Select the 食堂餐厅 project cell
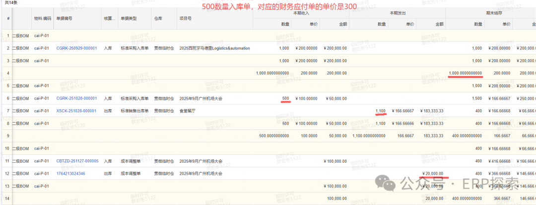The width and height of the screenshot is (536, 205). pyautogui.click(x=188, y=111)
